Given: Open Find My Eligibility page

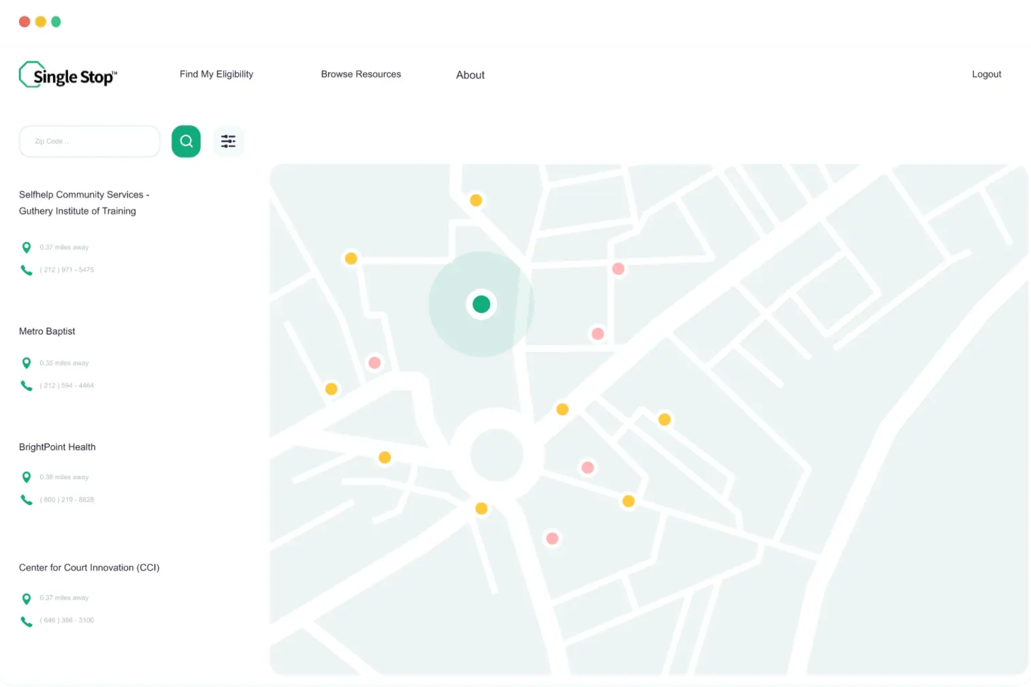Looking at the screenshot, I should [216, 74].
